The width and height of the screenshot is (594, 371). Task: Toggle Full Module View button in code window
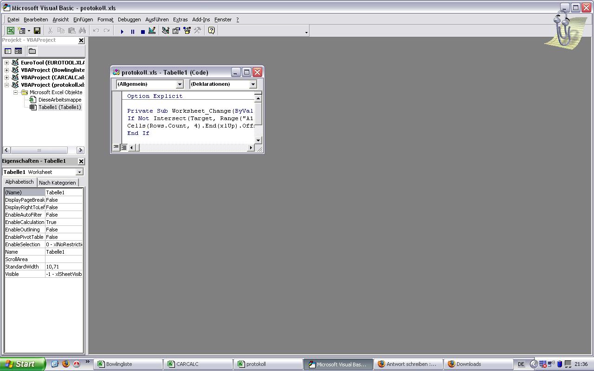(x=124, y=147)
